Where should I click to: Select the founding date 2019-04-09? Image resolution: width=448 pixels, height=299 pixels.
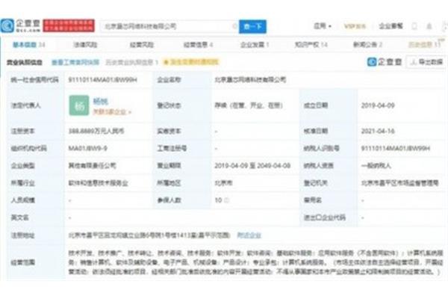tap(378, 105)
